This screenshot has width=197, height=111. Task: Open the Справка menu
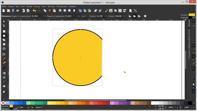(x=72, y=6)
